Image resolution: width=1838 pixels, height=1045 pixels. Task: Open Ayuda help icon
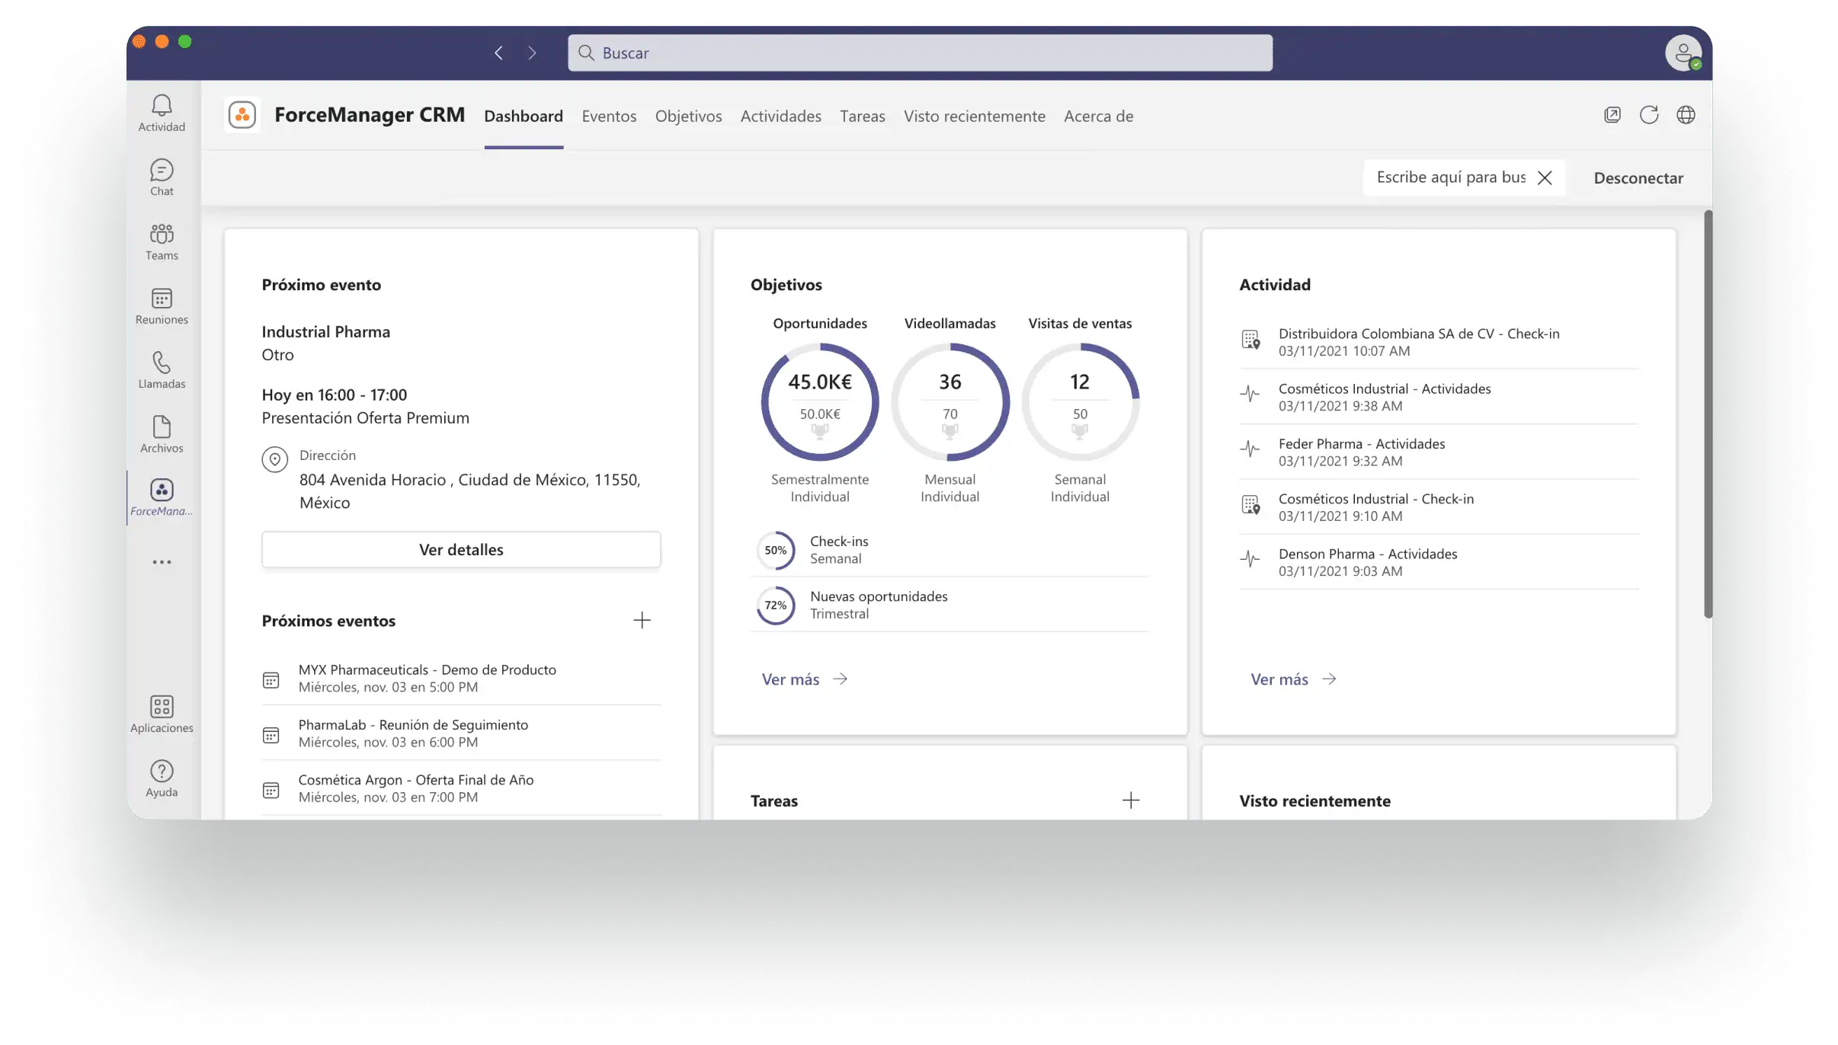point(162,778)
